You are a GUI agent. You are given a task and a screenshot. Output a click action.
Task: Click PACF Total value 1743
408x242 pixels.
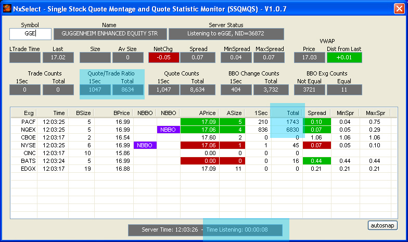292,122
